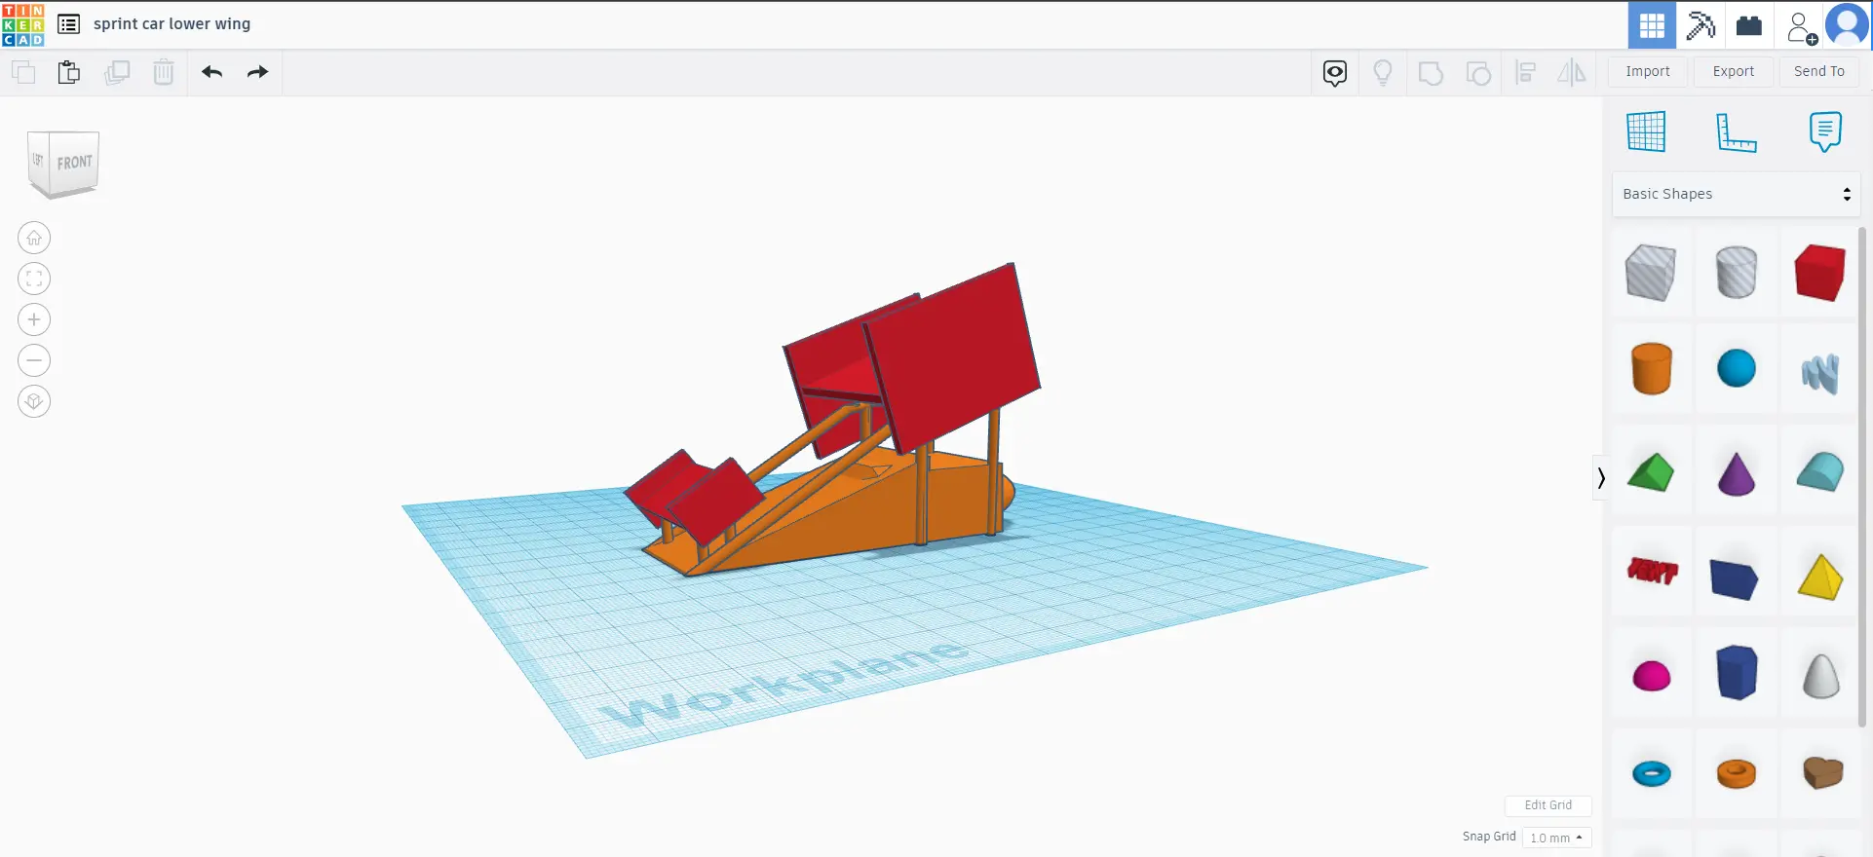Viewport: 1873px width, 857px height.
Task: Open the Snap Grid dropdown
Action: (x=1556, y=838)
